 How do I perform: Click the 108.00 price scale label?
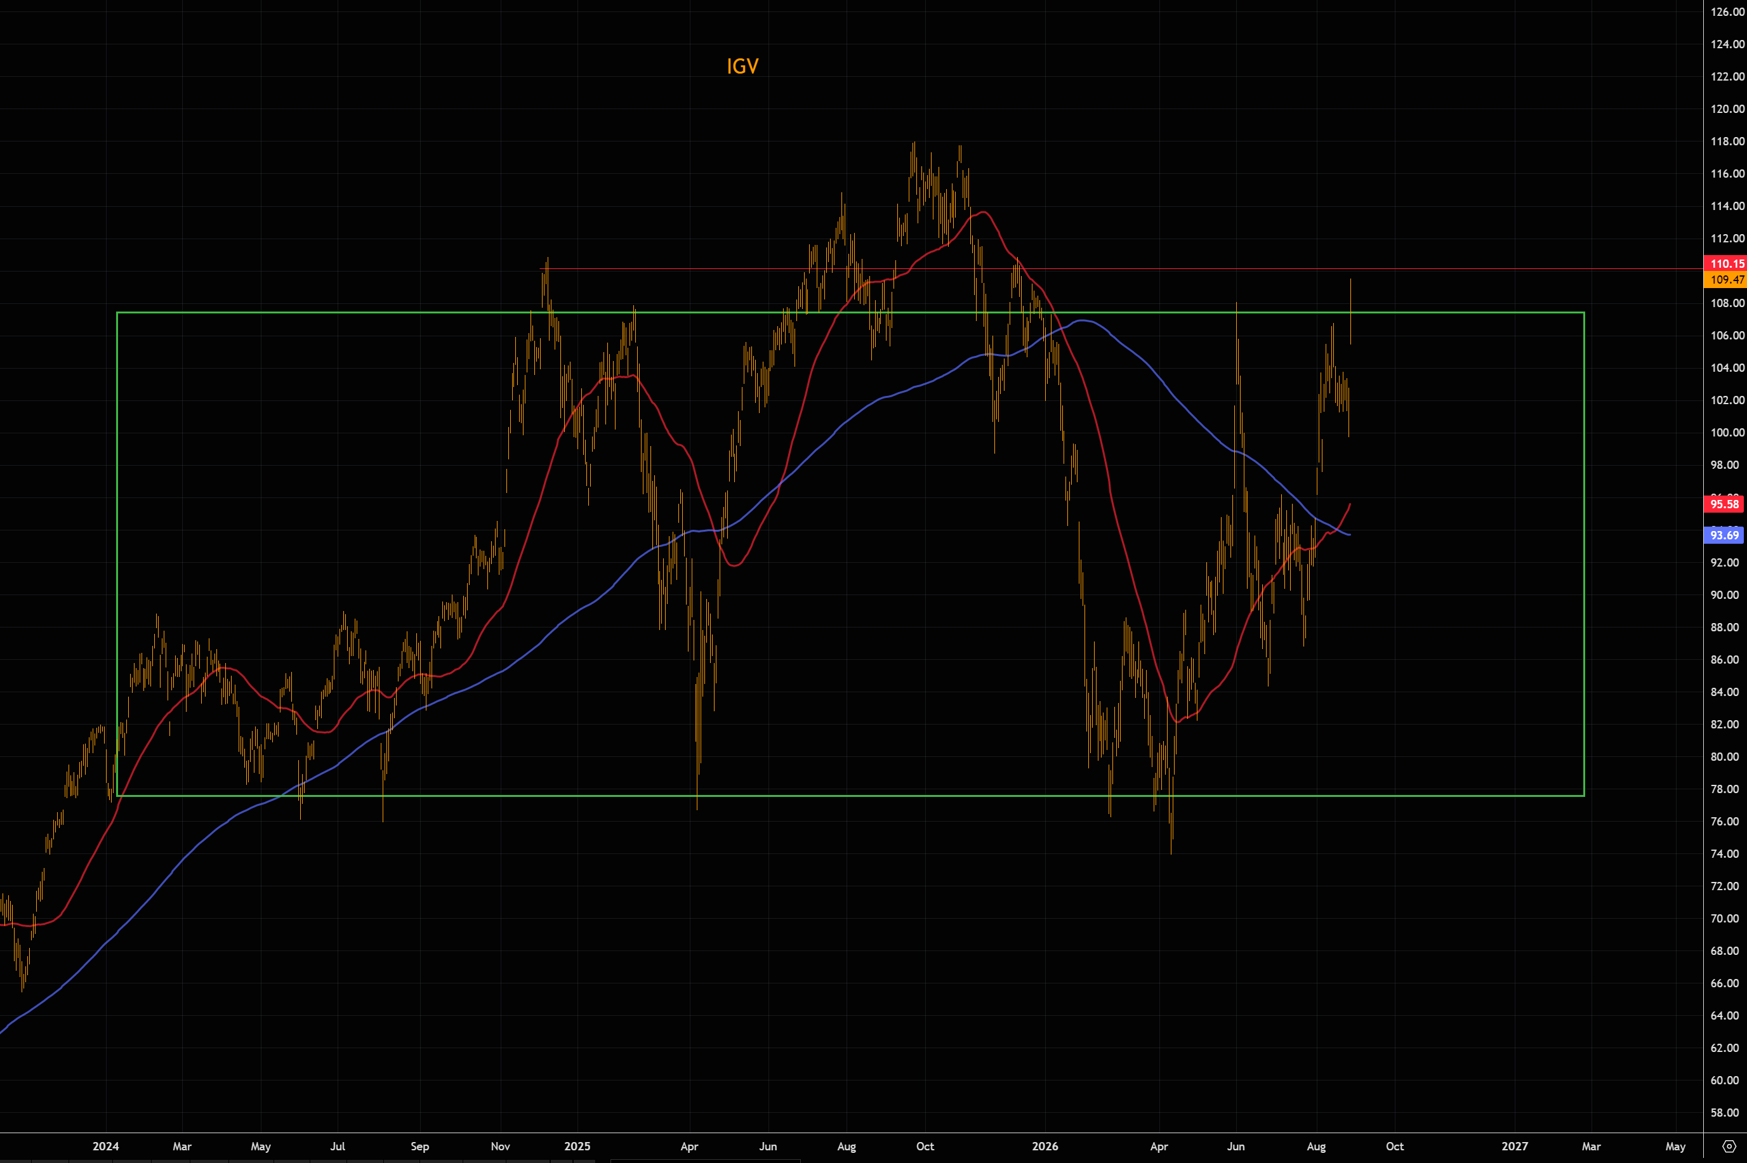[x=1727, y=303]
